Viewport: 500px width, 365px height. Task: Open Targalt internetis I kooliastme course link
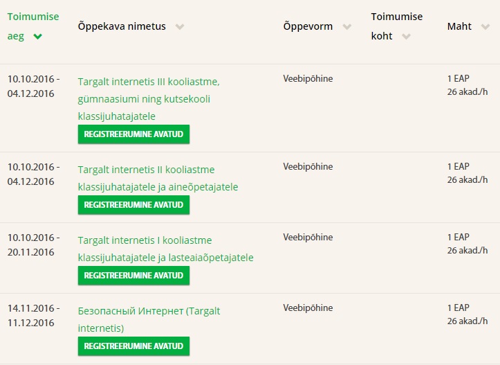[x=165, y=249]
